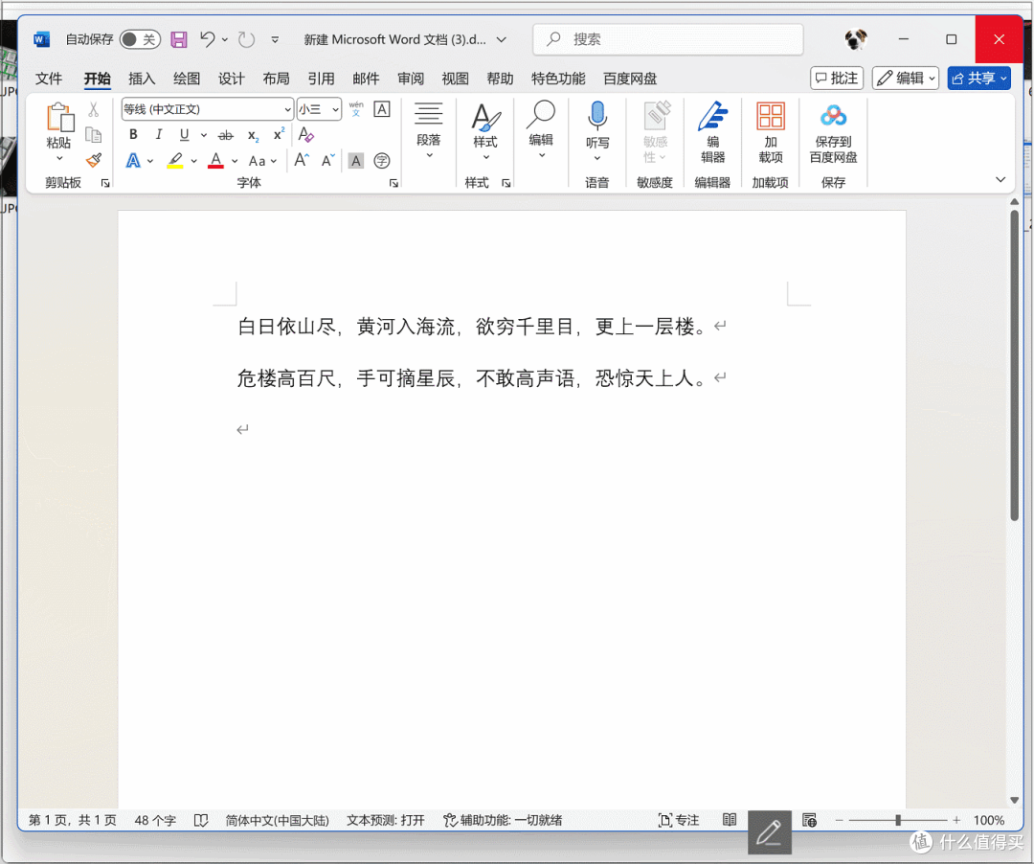
Task: Click 48 个字 word count
Action: 155,821
